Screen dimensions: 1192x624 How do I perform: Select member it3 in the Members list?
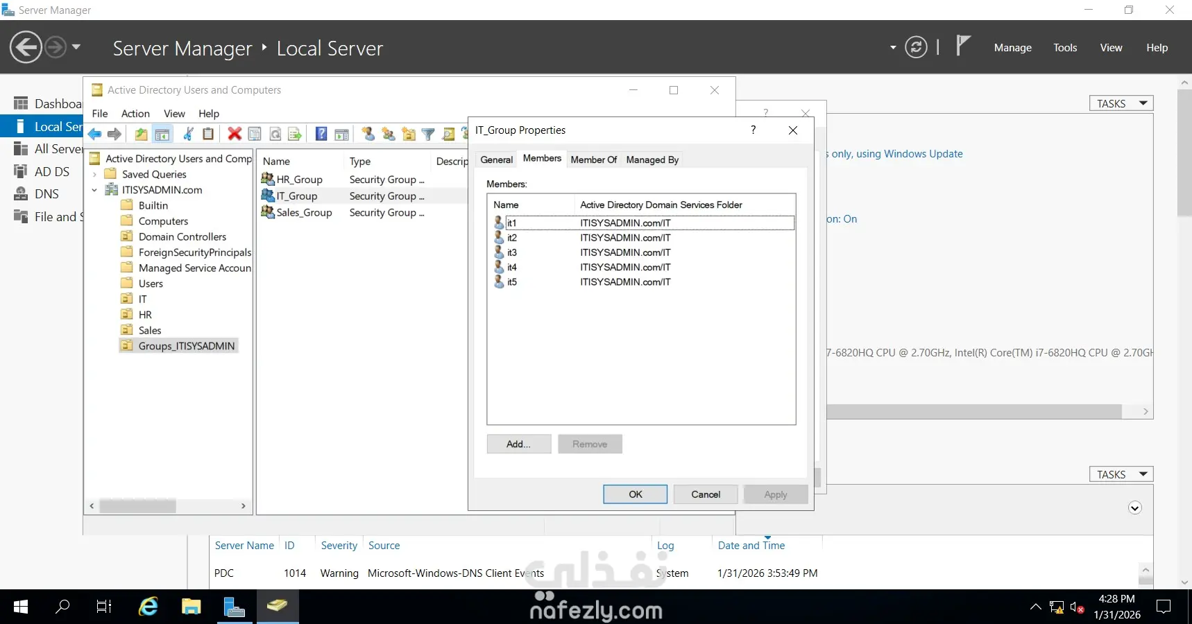click(x=512, y=252)
